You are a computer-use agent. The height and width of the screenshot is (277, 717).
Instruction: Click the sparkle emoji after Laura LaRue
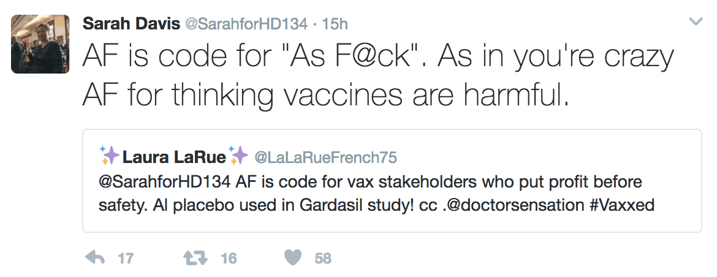point(238,157)
